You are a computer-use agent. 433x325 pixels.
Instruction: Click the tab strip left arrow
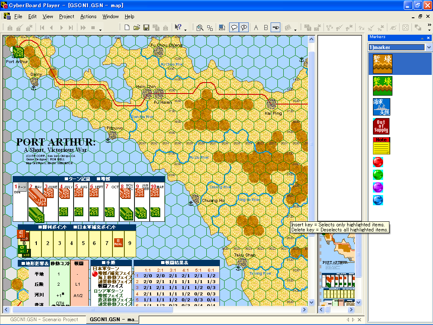pos(348,320)
